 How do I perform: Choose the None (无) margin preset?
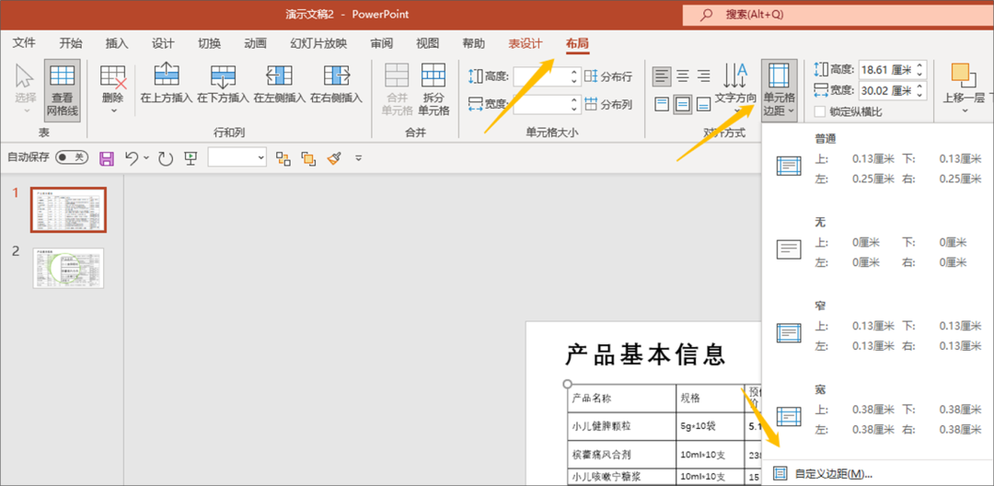coord(878,242)
